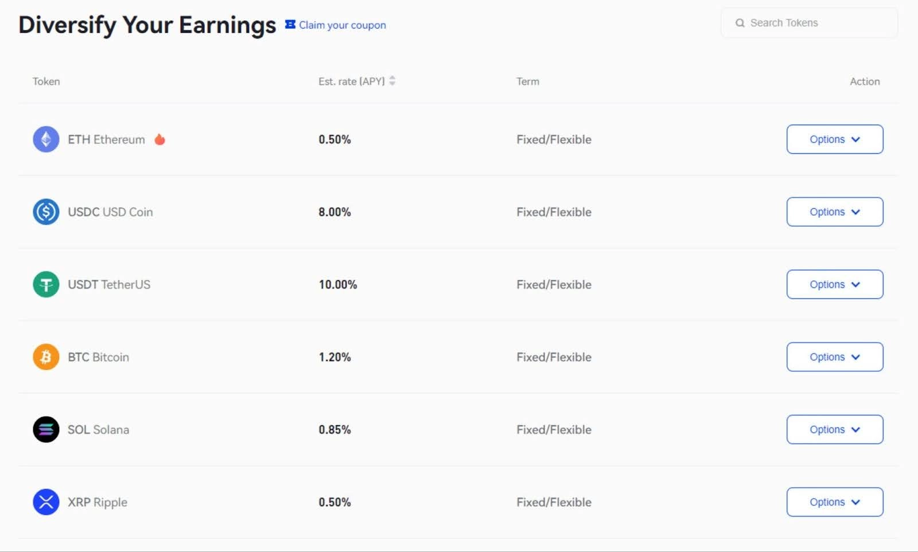Select the BTC Bitcoin token name
Screen dimensions: 918x552
(x=99, y=357)
